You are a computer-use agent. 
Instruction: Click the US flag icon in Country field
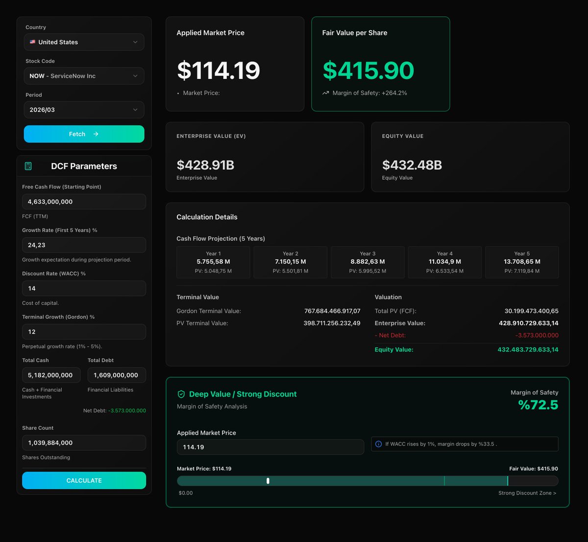(32, 42)
